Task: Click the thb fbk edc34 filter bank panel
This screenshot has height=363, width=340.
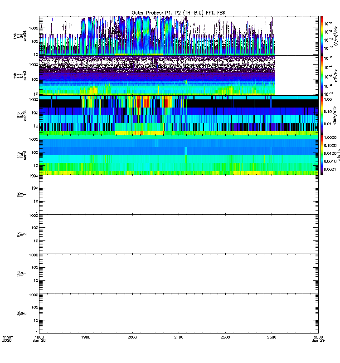Action: pos(179,115)
